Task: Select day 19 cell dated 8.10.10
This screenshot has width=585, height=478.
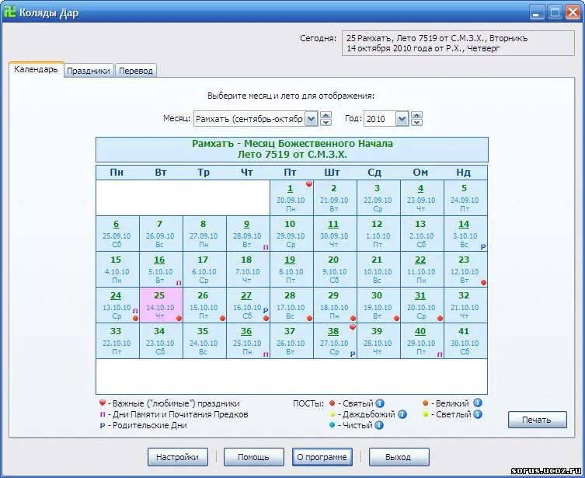Action: 292,270
